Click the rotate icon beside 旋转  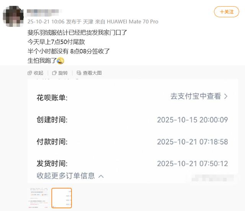[54, 73]
